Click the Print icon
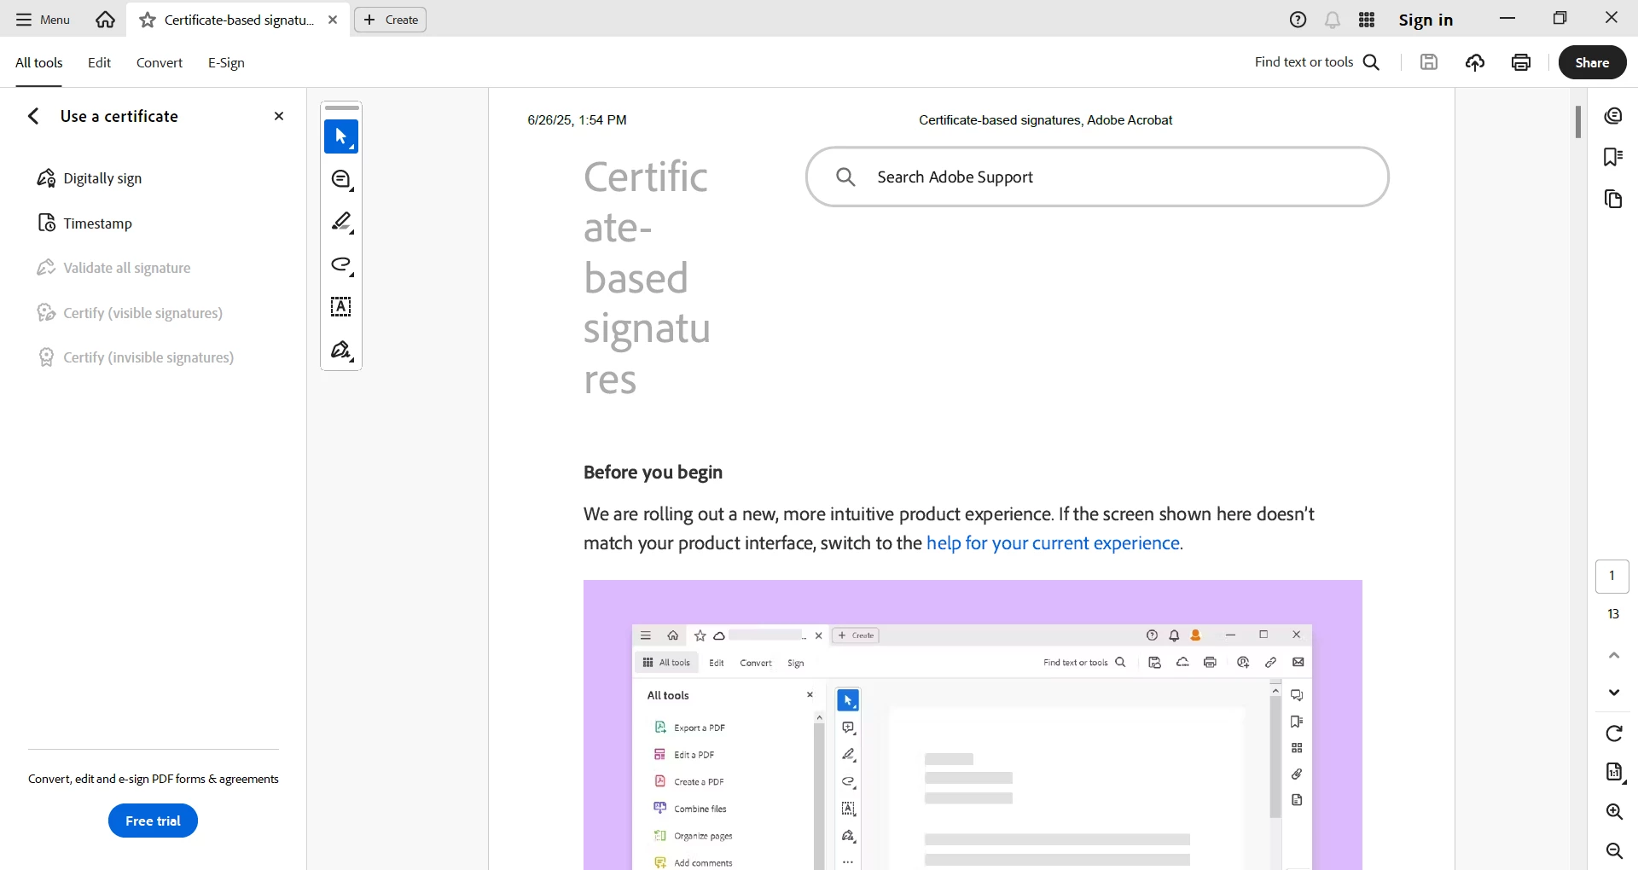 pos(1521,62)
